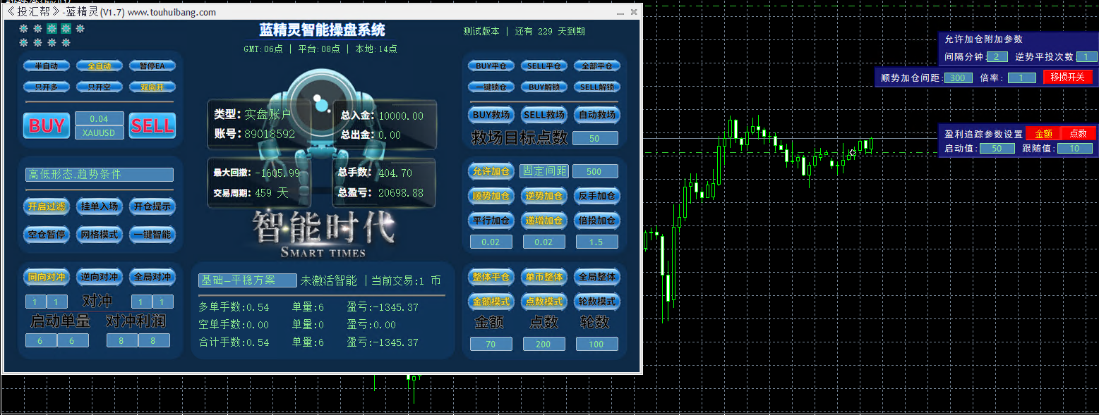Switch to 轮数模式 rounds mode
Viewport: 1099px width, 415px height.
pos(596,302)
